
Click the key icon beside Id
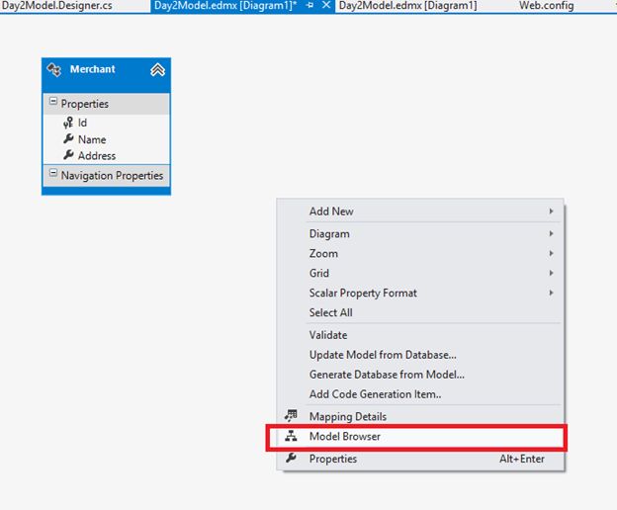tap(68, 123)
